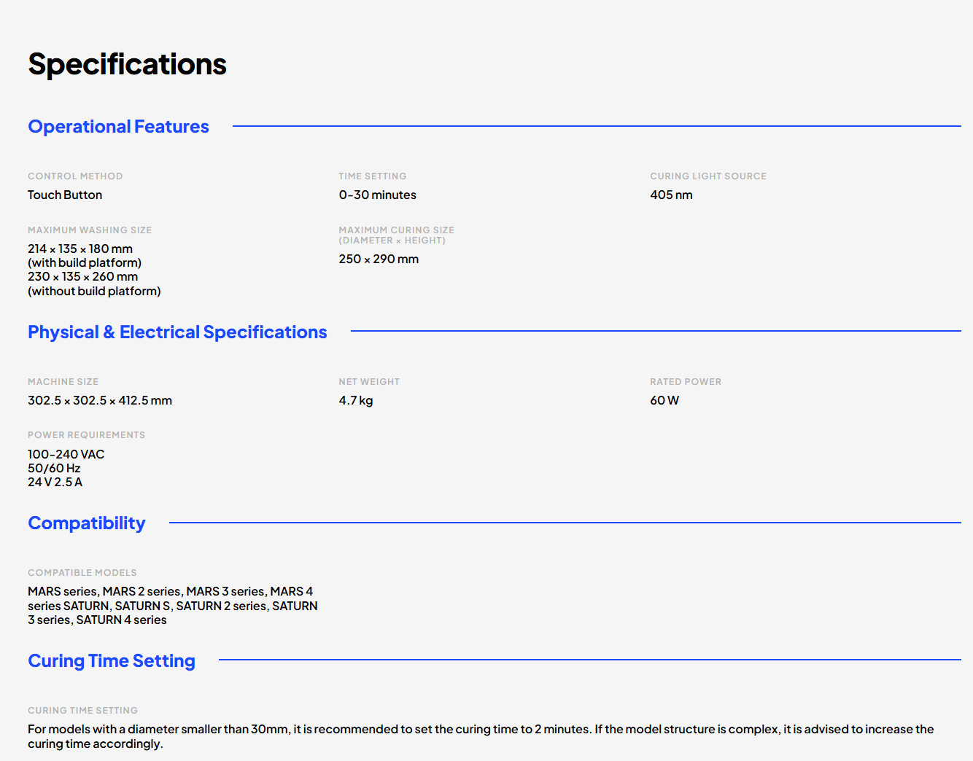Click the Touch Button control method value
The width and height of the screenshot is (973, 761).
pos(65,195)
